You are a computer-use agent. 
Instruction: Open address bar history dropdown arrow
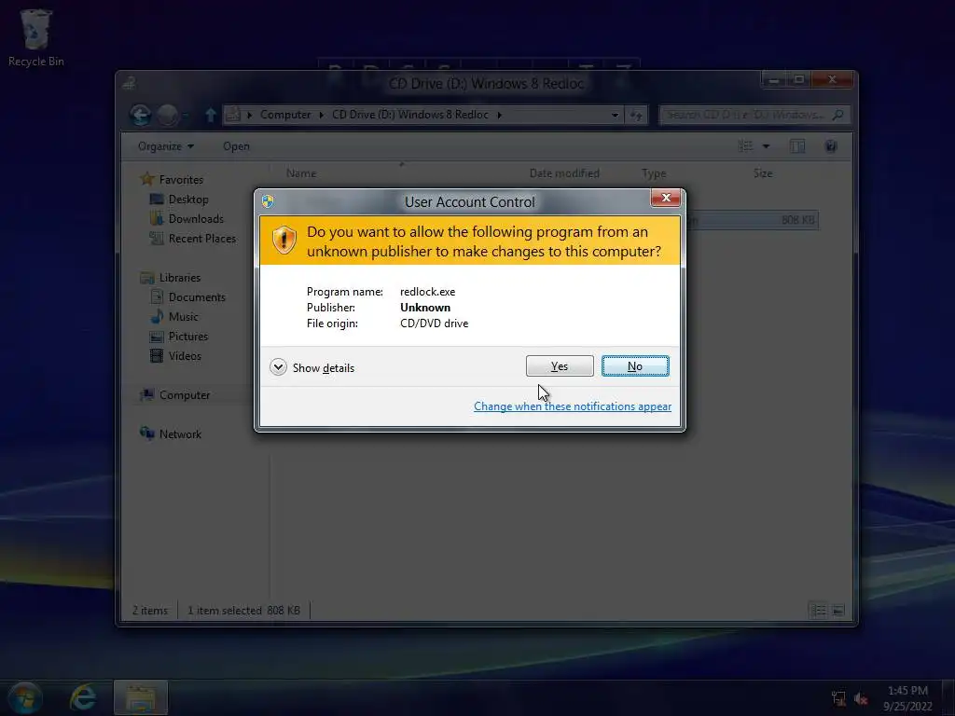coord(616,115)
